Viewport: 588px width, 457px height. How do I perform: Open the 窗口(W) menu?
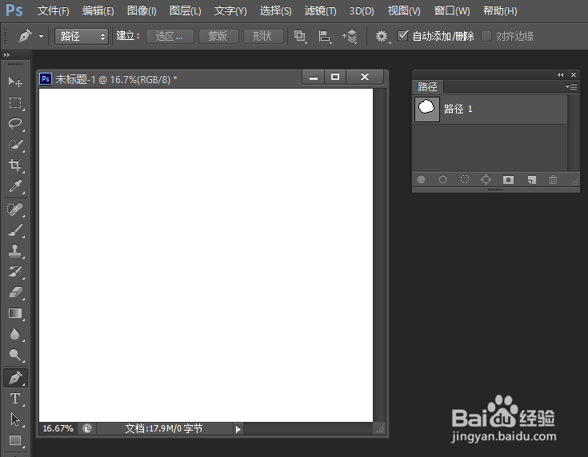pyautogui.click(x=452, y=11)
